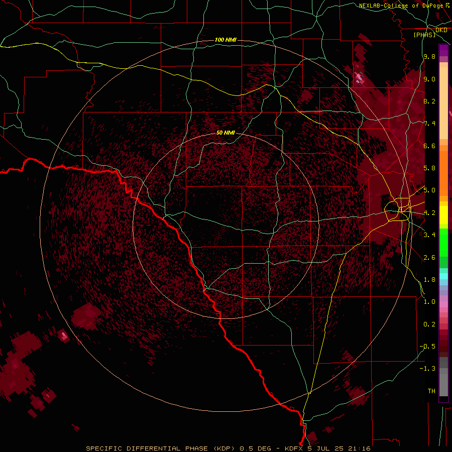Click the [PHAS] units label

424,35
